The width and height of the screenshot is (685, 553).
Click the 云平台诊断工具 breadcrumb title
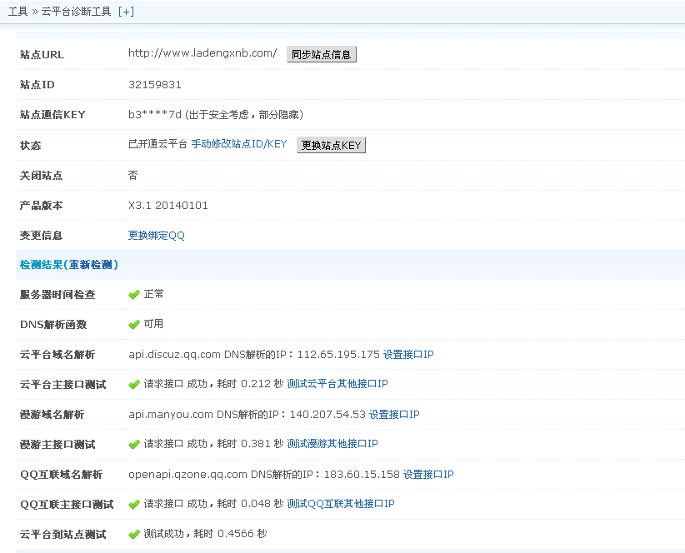77,12
